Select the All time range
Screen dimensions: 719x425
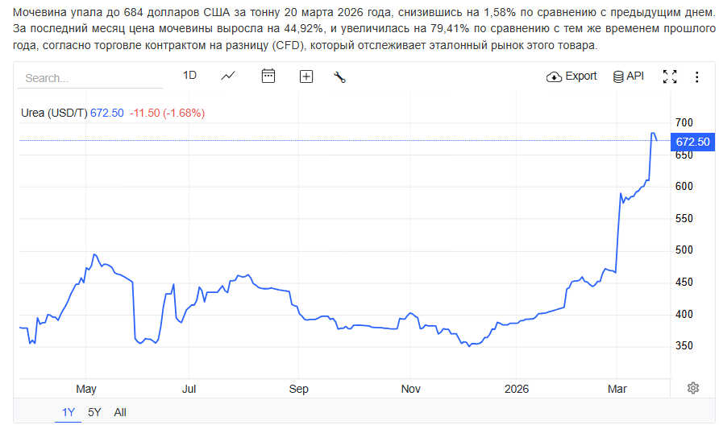click(120, 412)
